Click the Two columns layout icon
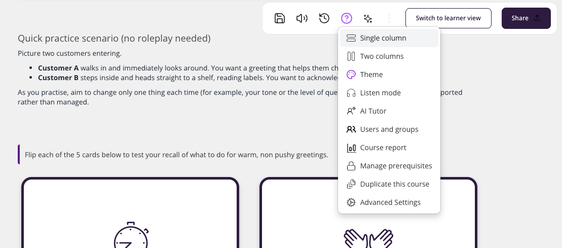 [351, 56]
